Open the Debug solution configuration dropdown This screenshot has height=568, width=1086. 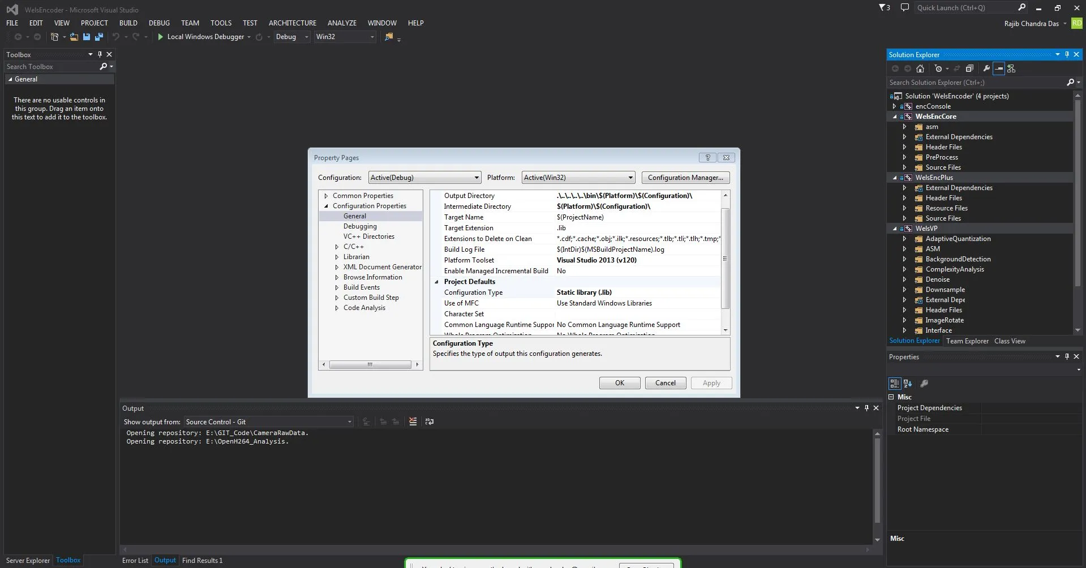(x=291, y=37)
